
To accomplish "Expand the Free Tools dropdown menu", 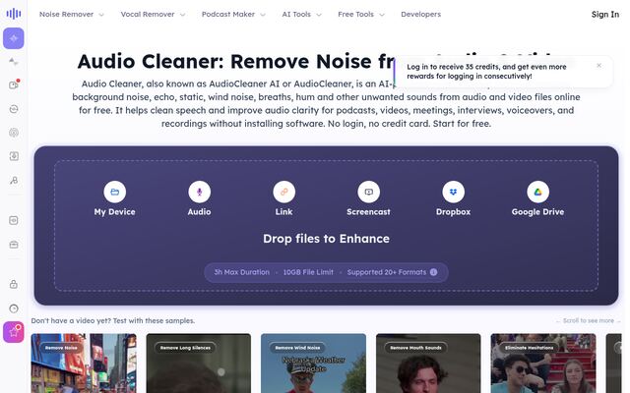I will [361, 15].
